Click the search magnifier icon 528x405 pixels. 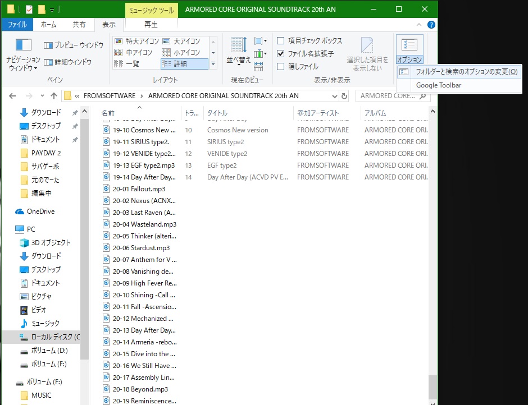point(422,96)
